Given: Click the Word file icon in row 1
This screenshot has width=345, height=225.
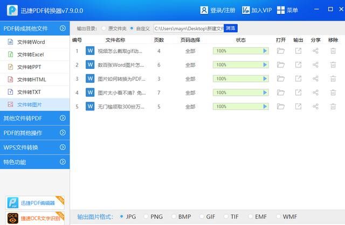Looking at the screenshot, I should point(90,51).
